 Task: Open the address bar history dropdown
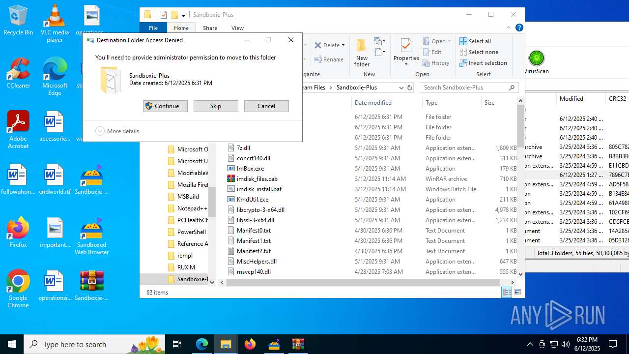pyautogui.click(x=401, y=88)
